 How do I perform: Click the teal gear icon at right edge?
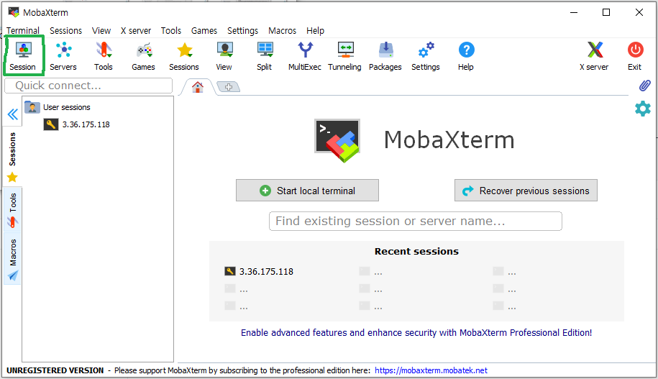tap(643, 109)
